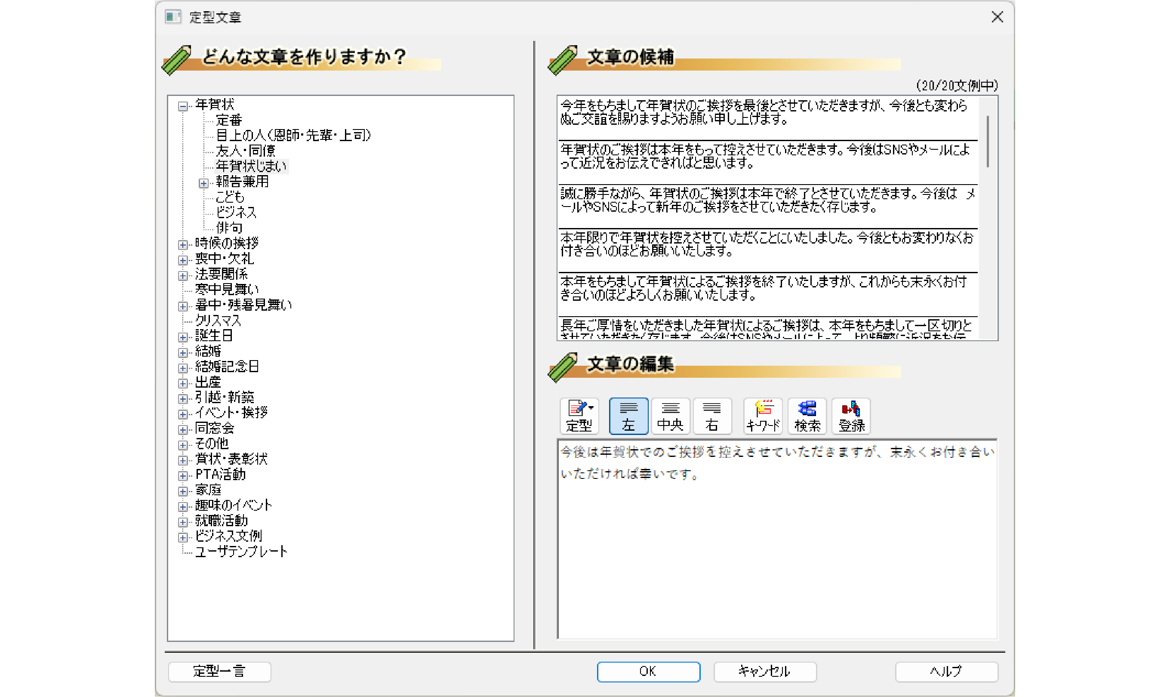Select the 俳句 tree item
The height and width of the screenshot is (697, 1170).
(x=229, y=228)
